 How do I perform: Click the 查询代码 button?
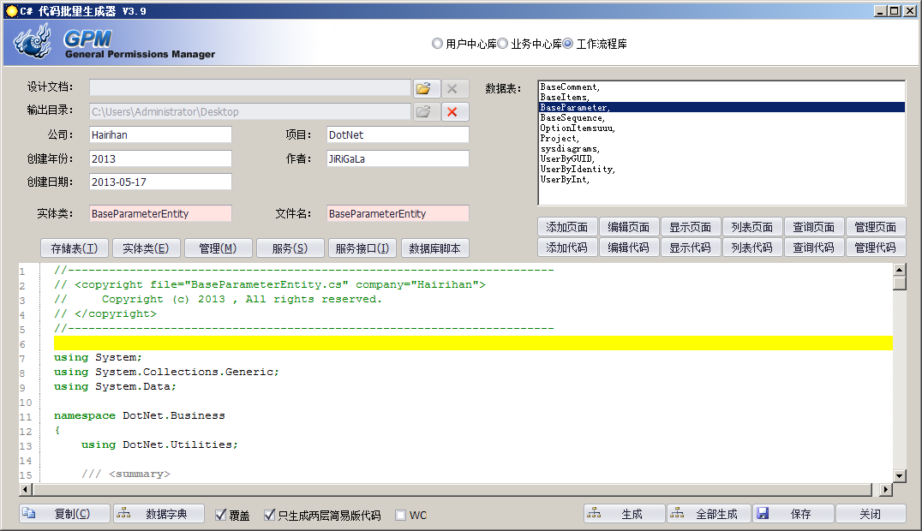point(814,248)
